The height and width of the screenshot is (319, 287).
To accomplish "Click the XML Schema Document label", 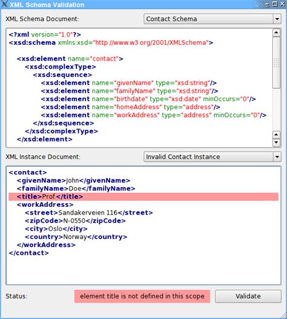I will 42,19.
